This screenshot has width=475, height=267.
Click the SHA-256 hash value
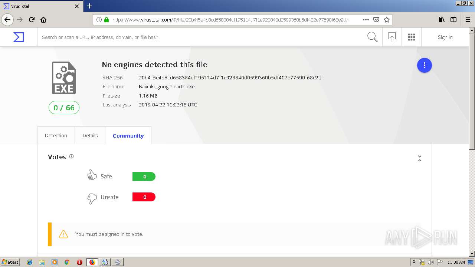[x=230, y=78]
